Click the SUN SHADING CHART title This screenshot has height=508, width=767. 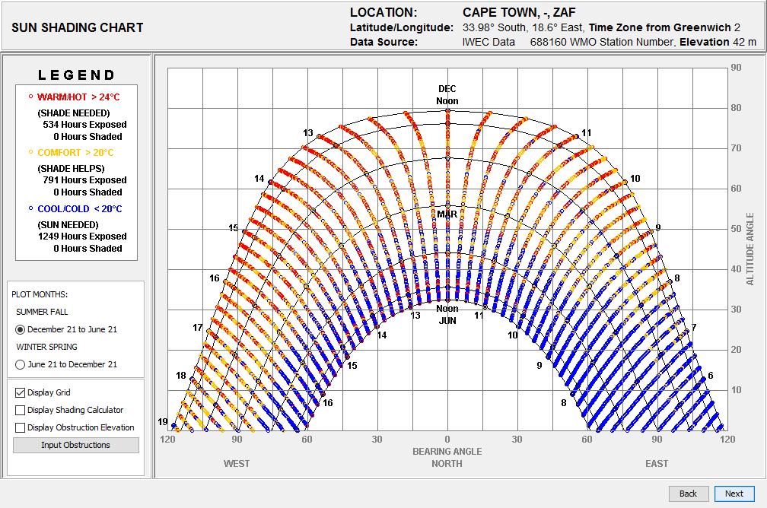pyautogui.click(x=78, y=27)
